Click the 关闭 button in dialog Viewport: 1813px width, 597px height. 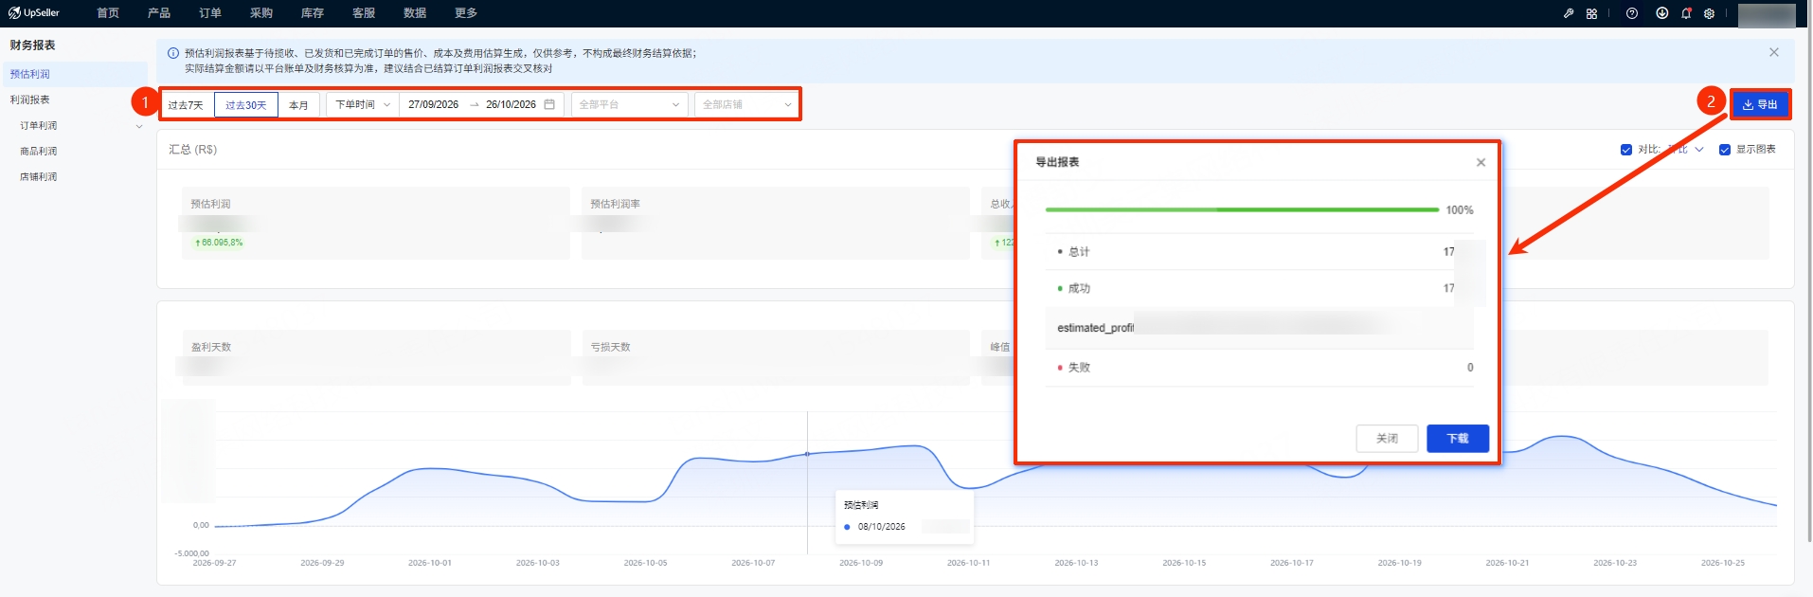pyautogui.click(x=1387, y=439)
